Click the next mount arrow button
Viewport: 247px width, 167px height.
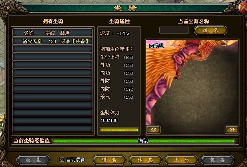click(231, 130)
